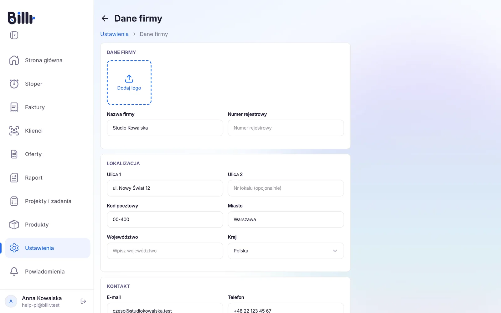The width and height of the screenshot is (501, 313).
Task: Click the Ulica 1 field
Action: coord(165,188)
